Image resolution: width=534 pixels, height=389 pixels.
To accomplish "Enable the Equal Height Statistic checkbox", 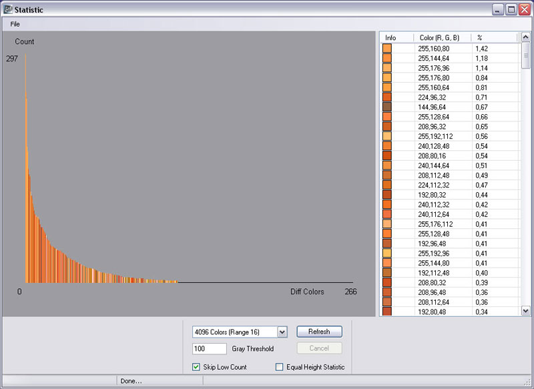I will point(280,367).
